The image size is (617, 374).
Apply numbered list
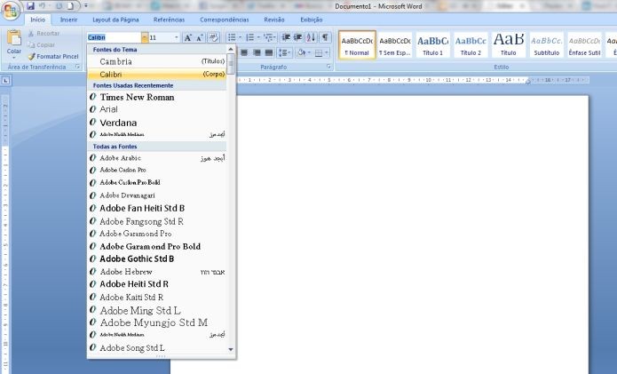click(x=249, y=37)
